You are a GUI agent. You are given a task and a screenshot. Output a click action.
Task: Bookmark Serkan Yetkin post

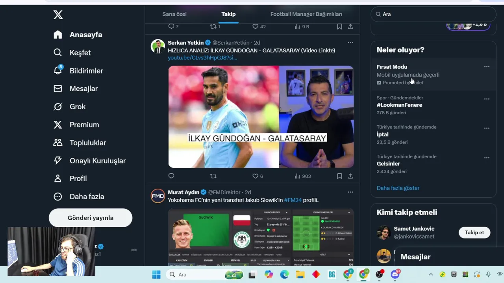click(339, 176)
